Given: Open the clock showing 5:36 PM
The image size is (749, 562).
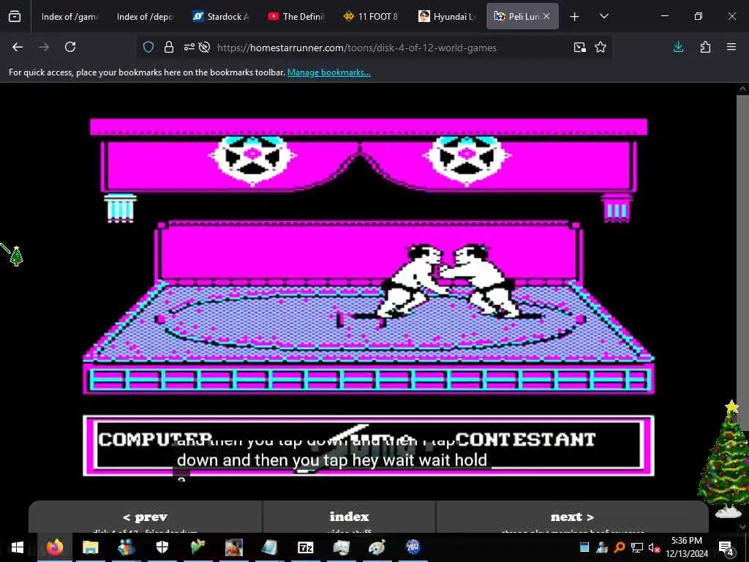Looking at the screenshot, I should coord(686,547).
